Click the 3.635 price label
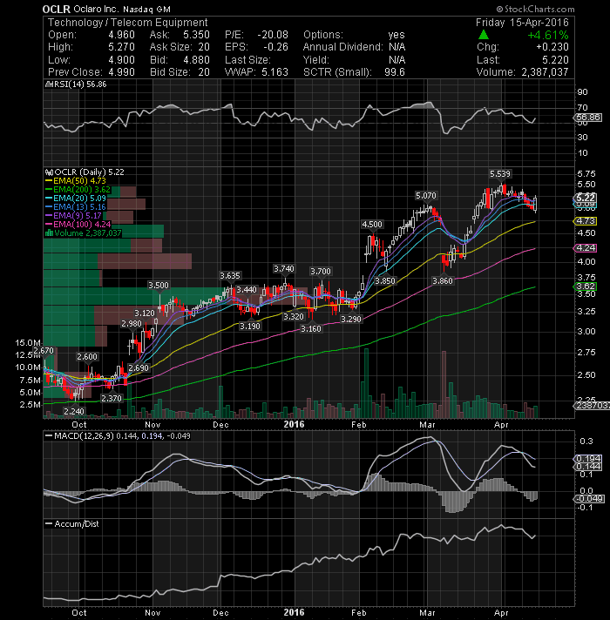Screen dimensions: 610x620 [230, 275]
